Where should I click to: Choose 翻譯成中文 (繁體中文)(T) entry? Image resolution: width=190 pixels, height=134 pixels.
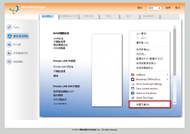pos(149,59)
